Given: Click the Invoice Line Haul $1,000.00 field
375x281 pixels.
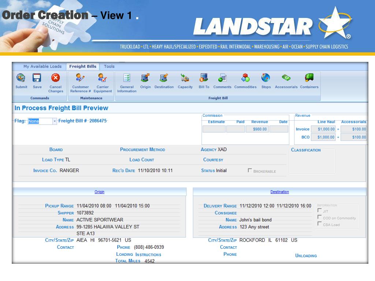Looking at the screenshot, I should [x=323, y=129].
